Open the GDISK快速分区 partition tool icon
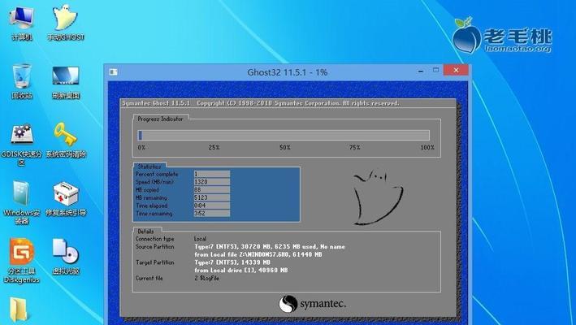 (x=21, y=144)
